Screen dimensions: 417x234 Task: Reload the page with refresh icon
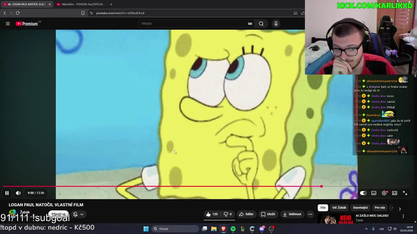click(18, 13)
